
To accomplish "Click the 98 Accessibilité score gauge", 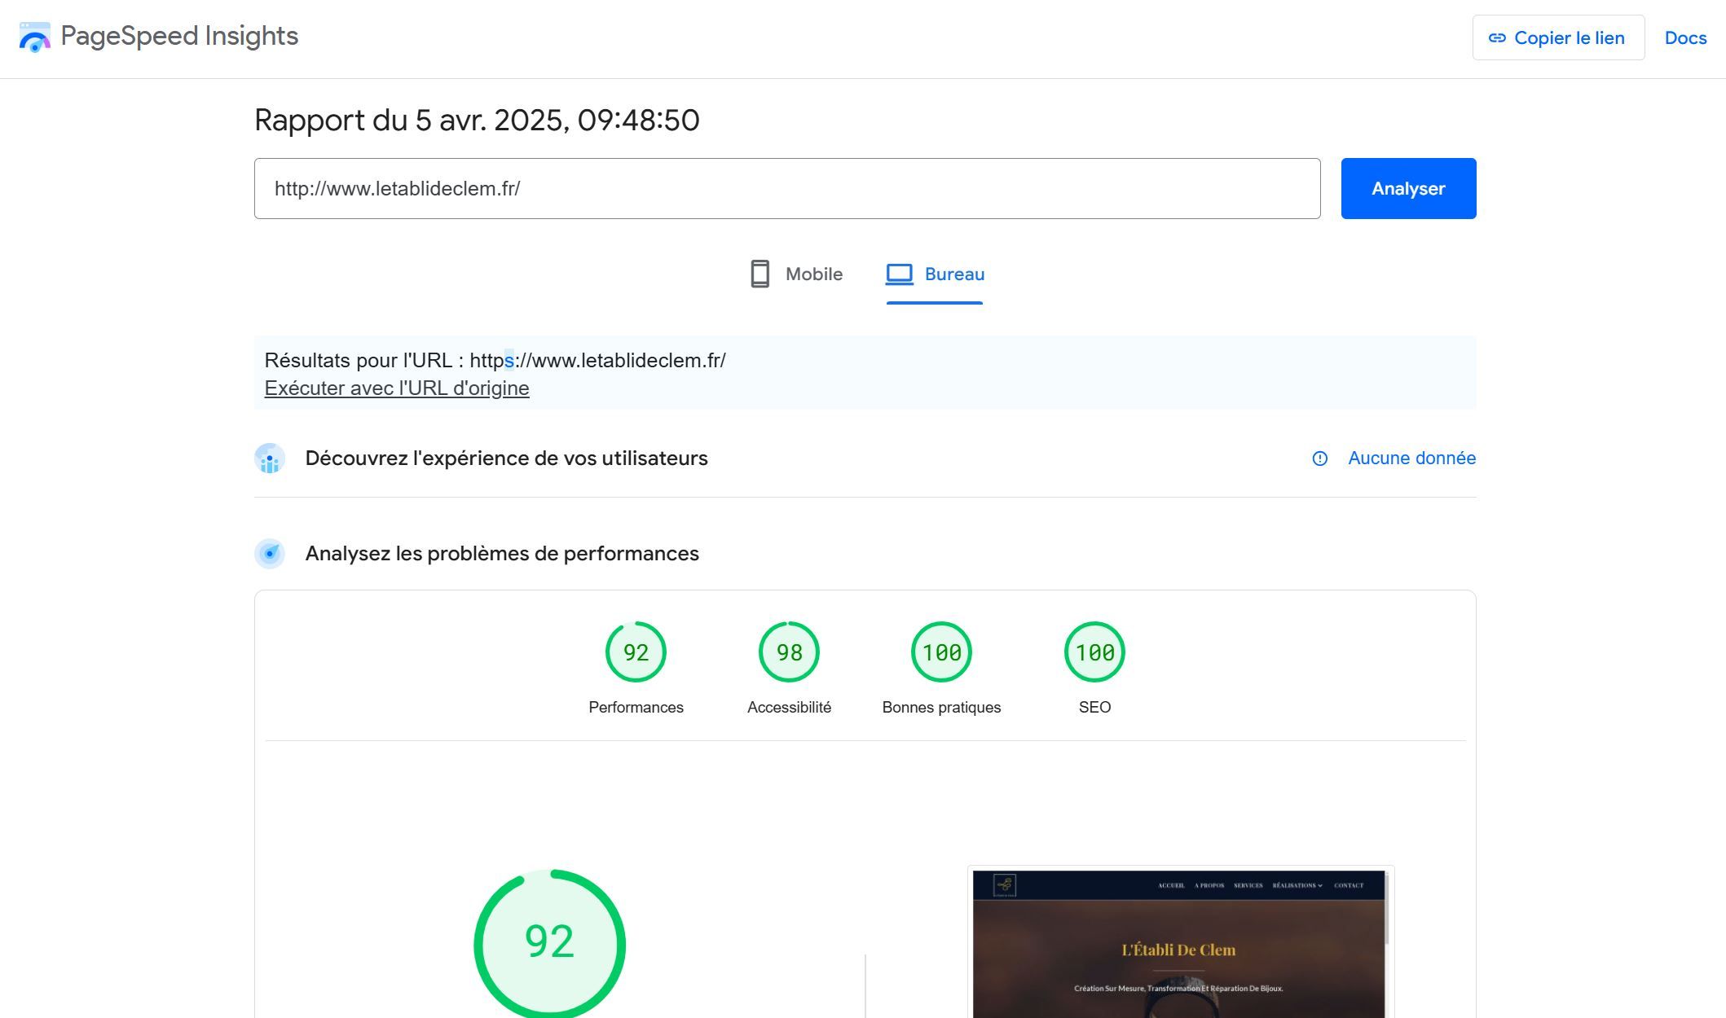I will coord(789,652).
